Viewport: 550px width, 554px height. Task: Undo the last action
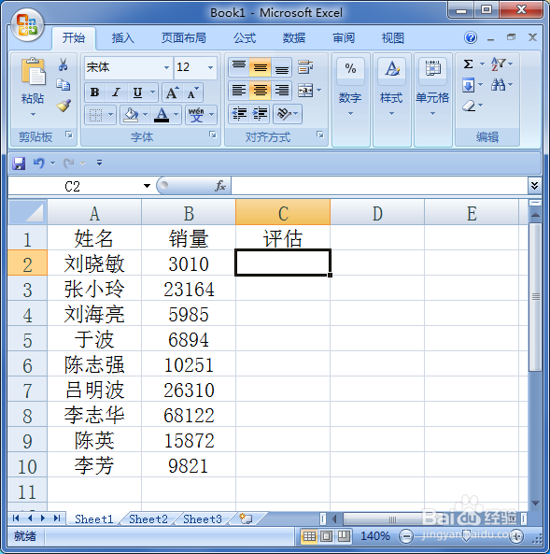[38, 163]
